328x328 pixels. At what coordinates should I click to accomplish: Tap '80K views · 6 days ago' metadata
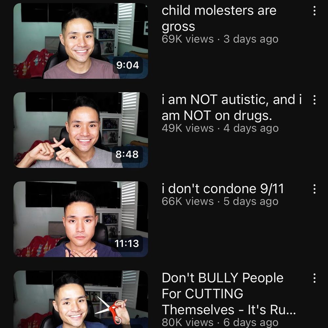point(220,322)
